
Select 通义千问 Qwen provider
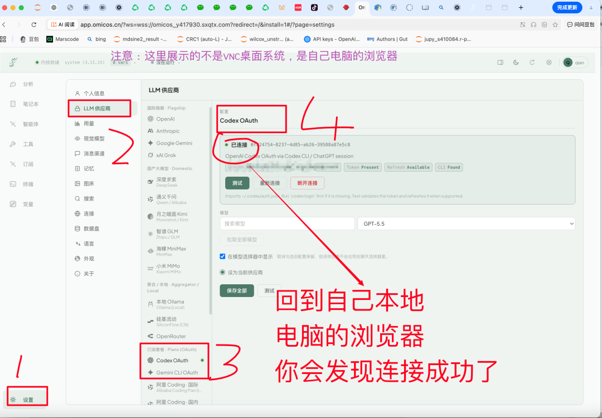click(167, 199)
